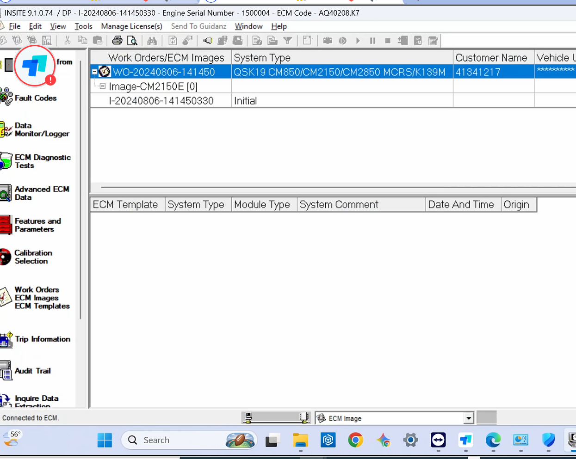Select Work Orders ECM Images ECM Templates view

click(35, 298)
